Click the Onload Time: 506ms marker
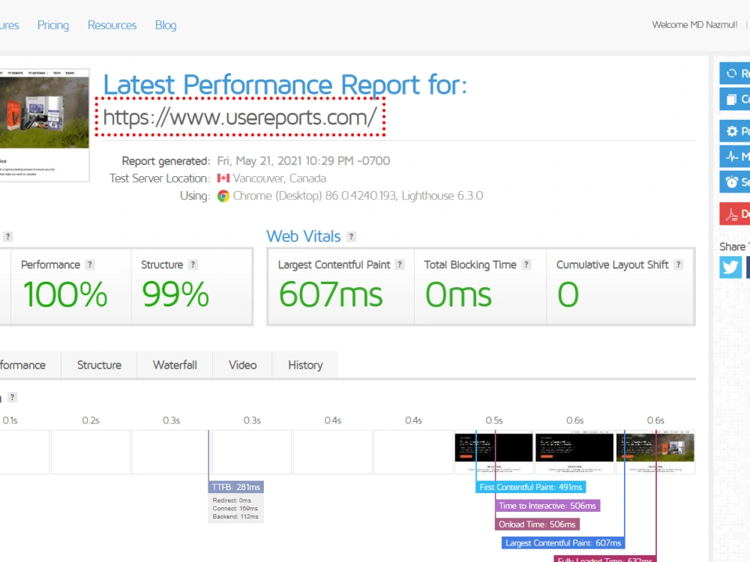The image size is (750, 562). point(537,525)
